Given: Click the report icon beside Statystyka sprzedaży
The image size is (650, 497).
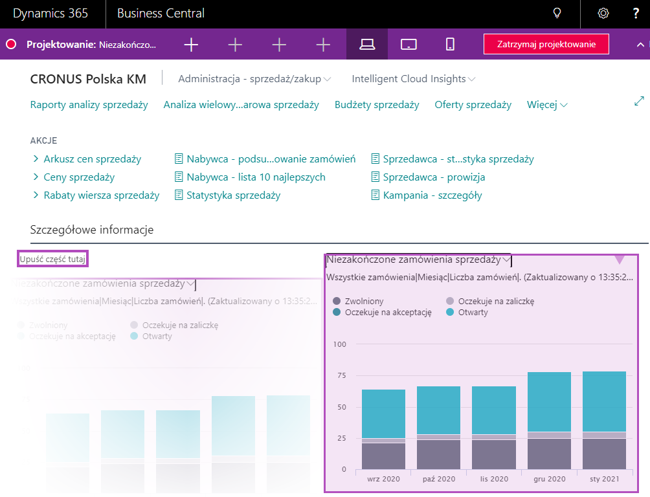Looking at the screenshot, I should point(179,195).
